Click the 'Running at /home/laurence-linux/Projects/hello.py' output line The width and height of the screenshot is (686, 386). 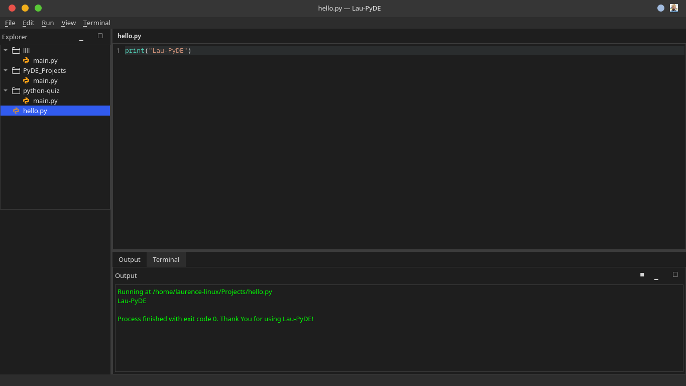[x=195, y=292]
